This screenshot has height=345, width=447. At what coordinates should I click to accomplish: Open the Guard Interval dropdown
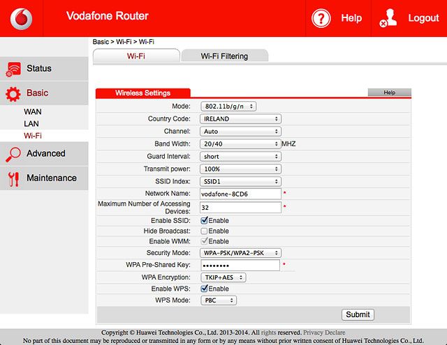(x=240, y=156)
